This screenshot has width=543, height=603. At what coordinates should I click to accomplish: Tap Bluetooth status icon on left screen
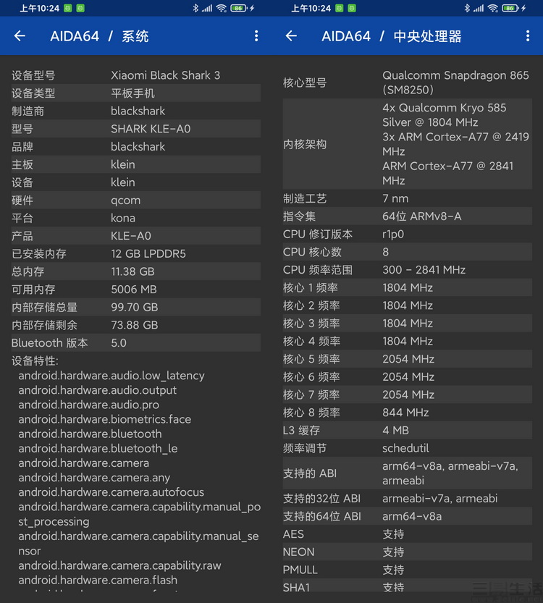click(x=195, y=8)
